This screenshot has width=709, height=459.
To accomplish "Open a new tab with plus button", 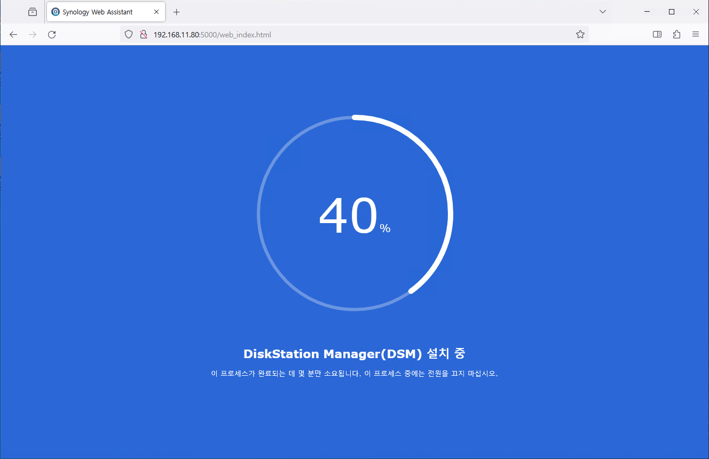I will pos(177,12).
